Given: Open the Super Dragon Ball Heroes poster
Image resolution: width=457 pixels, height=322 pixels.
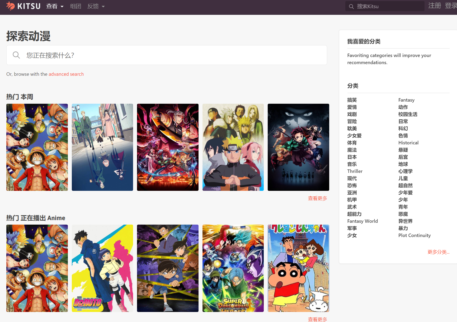Looking at the screenshot, I should [233, 268].
